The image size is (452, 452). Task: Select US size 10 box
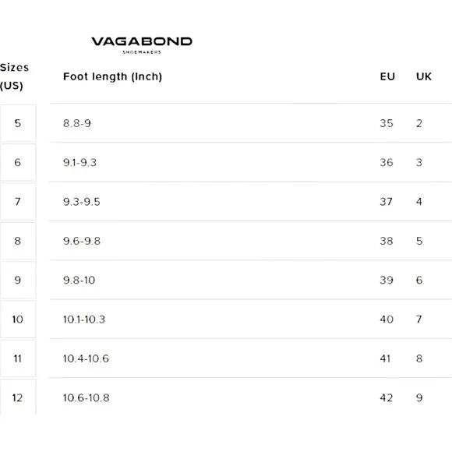pyautogui.click(x=18, y=320)
